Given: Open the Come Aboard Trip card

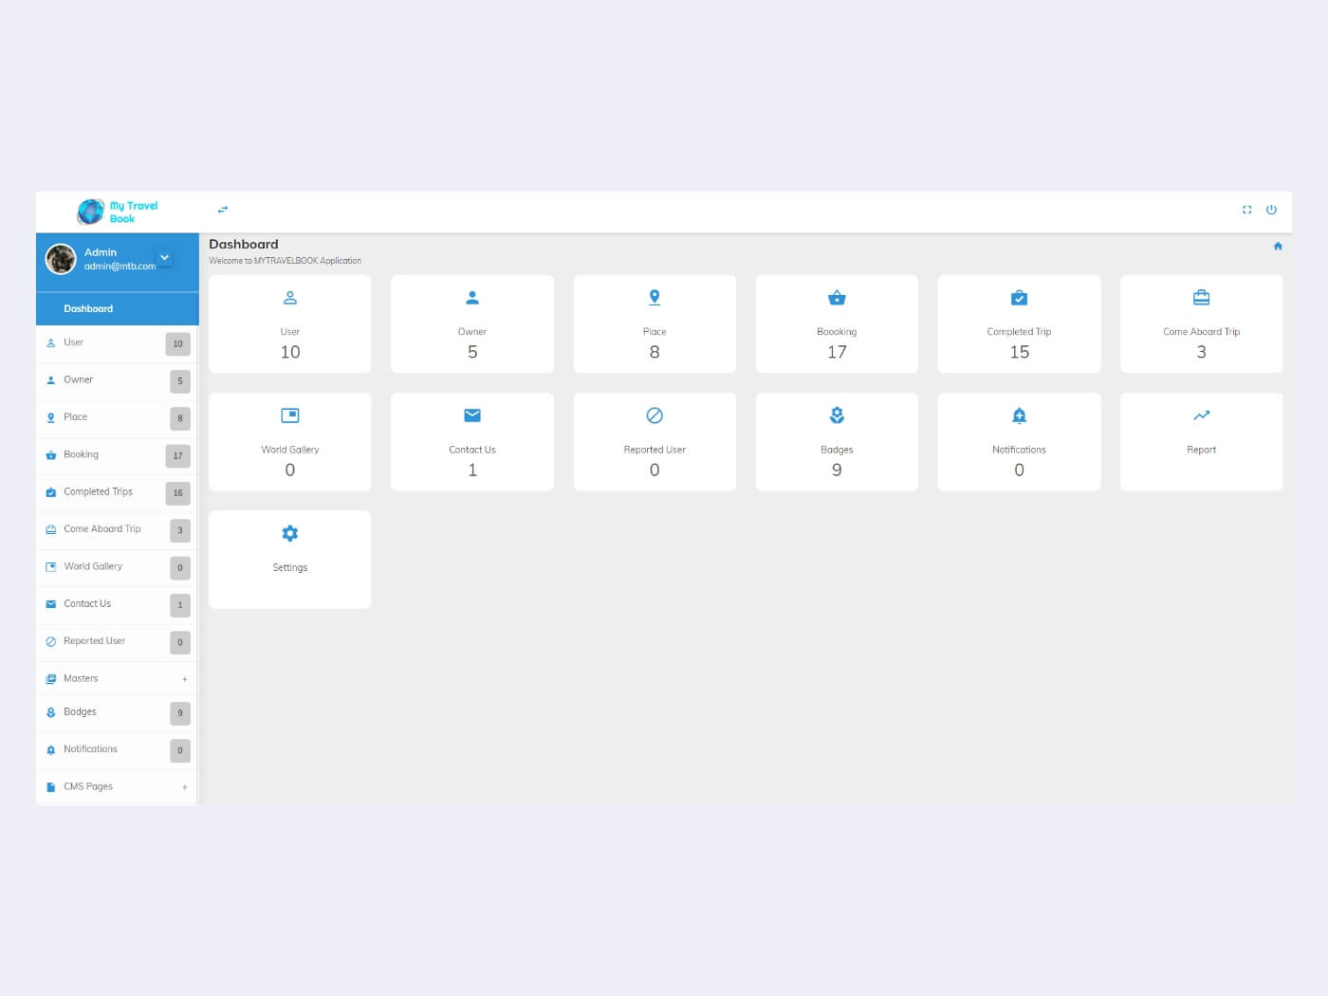Looking at the screenshot, I should (1201, 323).
